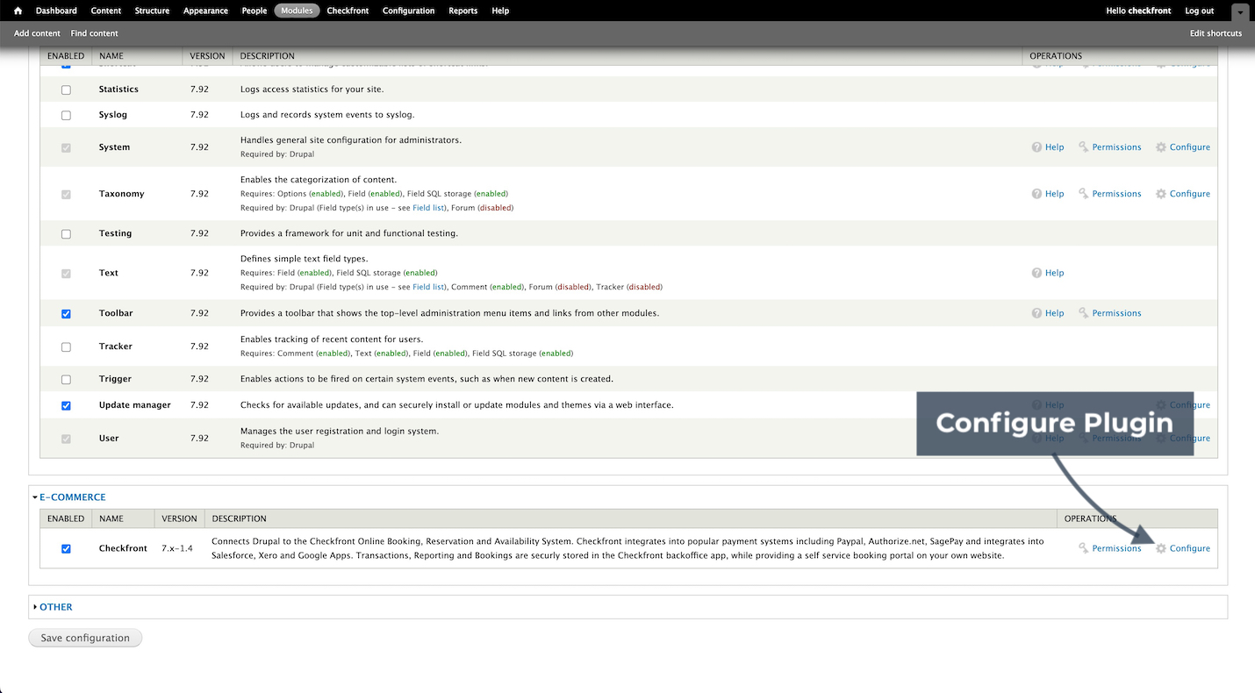Open the home icon in the toolbar

[18, 11]
